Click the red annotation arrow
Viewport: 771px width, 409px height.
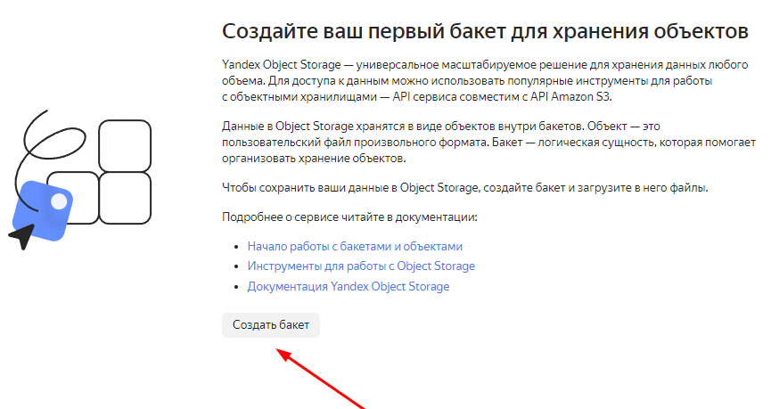pos(321,377)
